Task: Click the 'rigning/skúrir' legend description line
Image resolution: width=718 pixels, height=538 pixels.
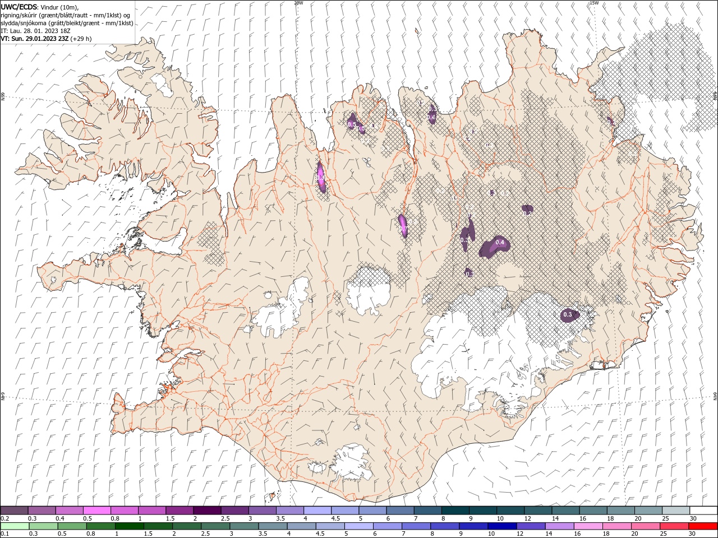Action: pyautogui.click(x=65, y=15)
